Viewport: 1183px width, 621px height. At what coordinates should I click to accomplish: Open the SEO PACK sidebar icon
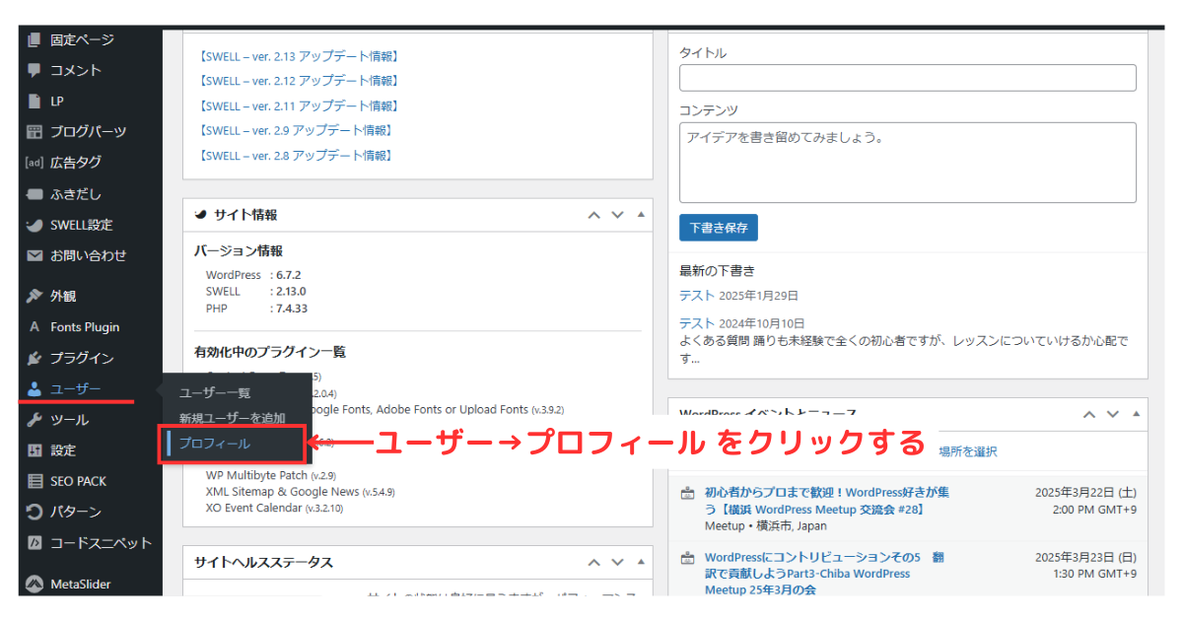35,480
